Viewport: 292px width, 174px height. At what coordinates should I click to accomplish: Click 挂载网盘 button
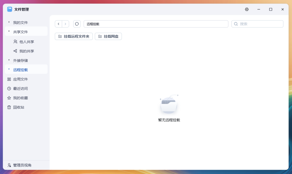pos(108,36)
